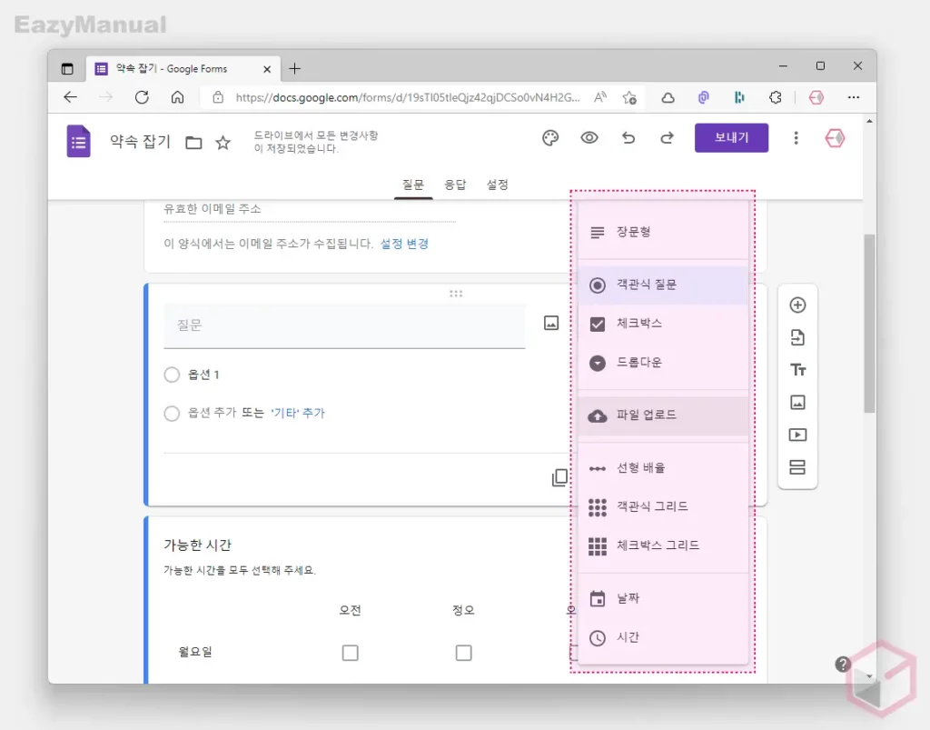930x730 pixels.
Task: Open the 설정 tab
Action: coord(496,184)
